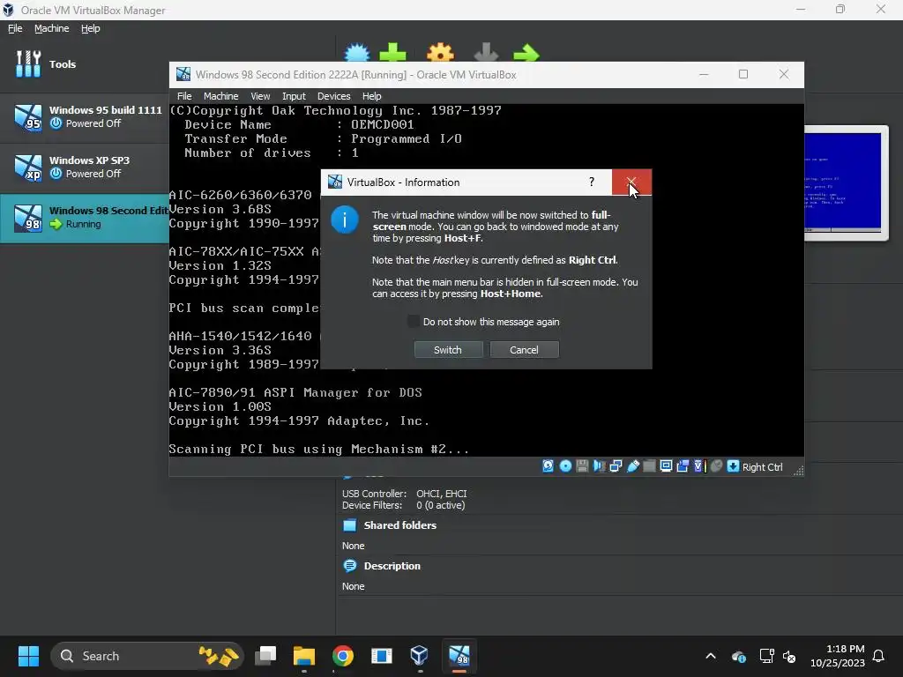Close the VirtualBox Information dialog
The width and height of the screenshot is (903, 677).
pos(631,182)
